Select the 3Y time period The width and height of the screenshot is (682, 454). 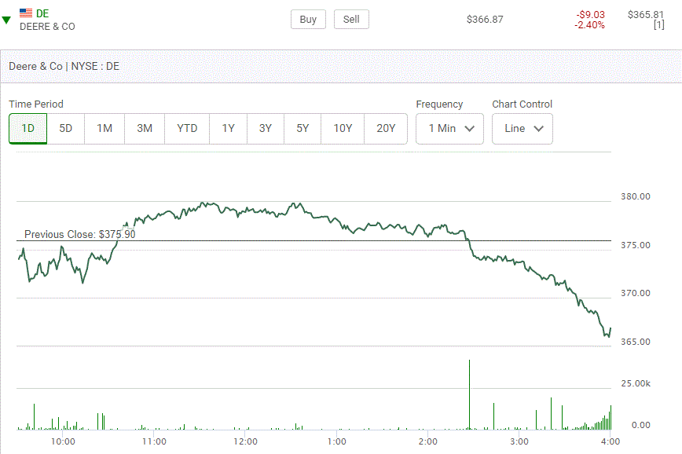click(266, 128)
